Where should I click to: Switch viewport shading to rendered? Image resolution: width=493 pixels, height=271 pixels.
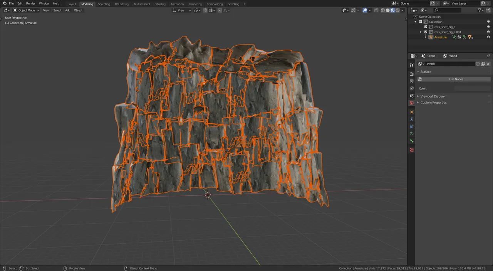tap(397, 10)
